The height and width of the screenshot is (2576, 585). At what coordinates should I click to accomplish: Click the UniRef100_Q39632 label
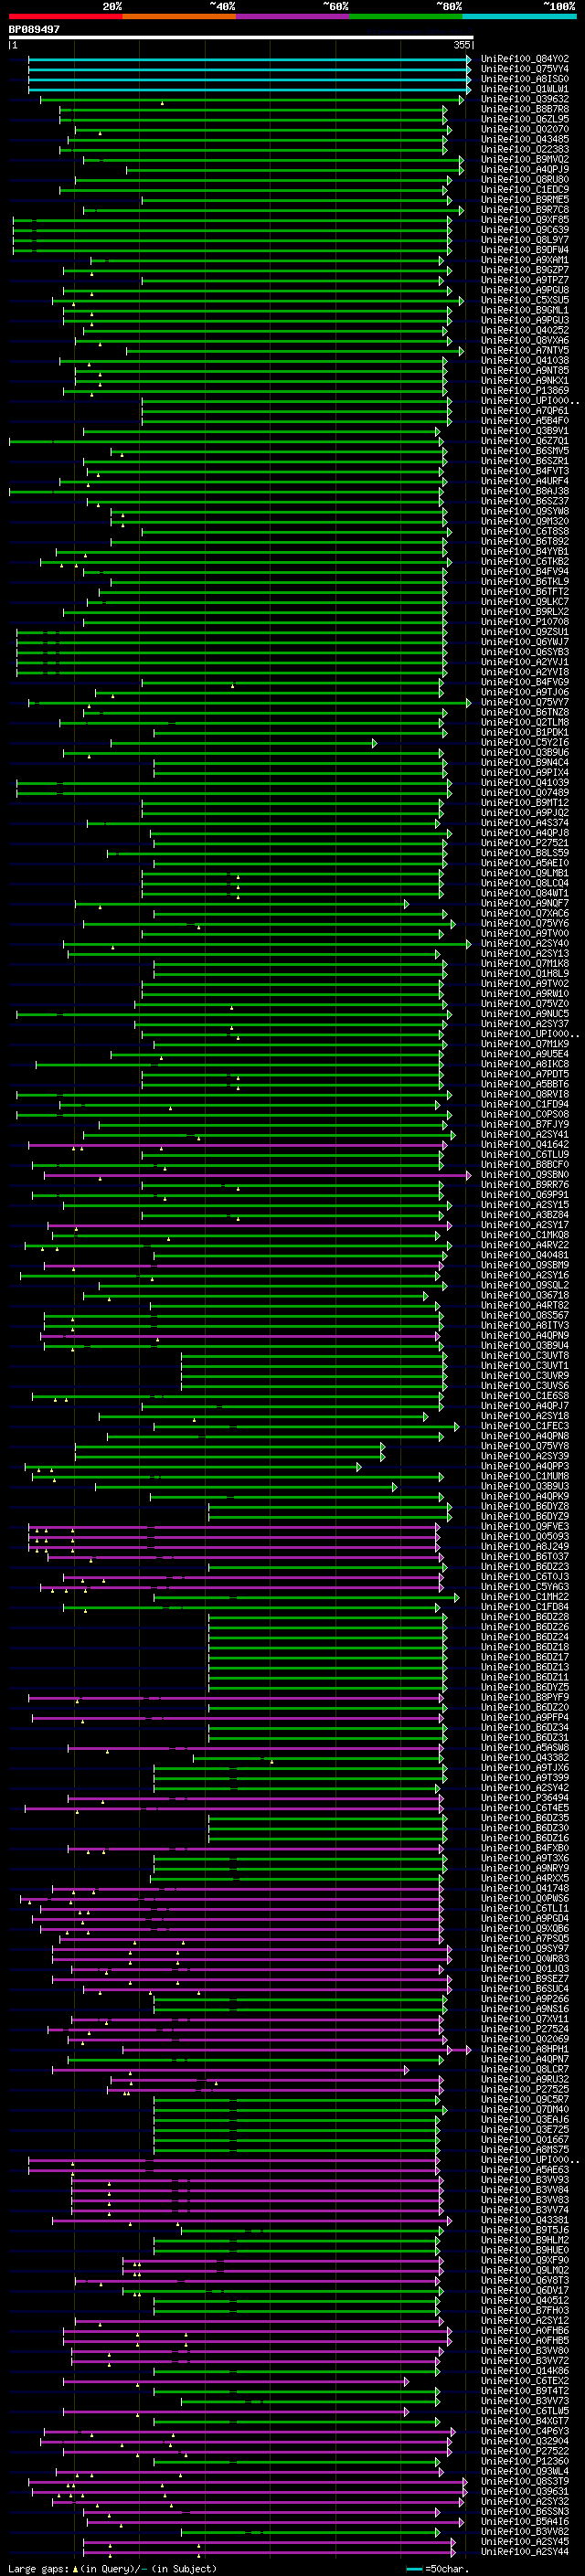525,99
